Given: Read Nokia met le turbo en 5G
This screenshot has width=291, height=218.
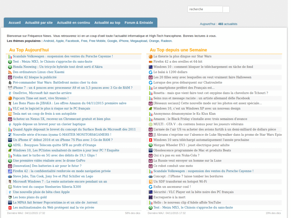Looking at the screenshot, I should [x=55, y=155].
